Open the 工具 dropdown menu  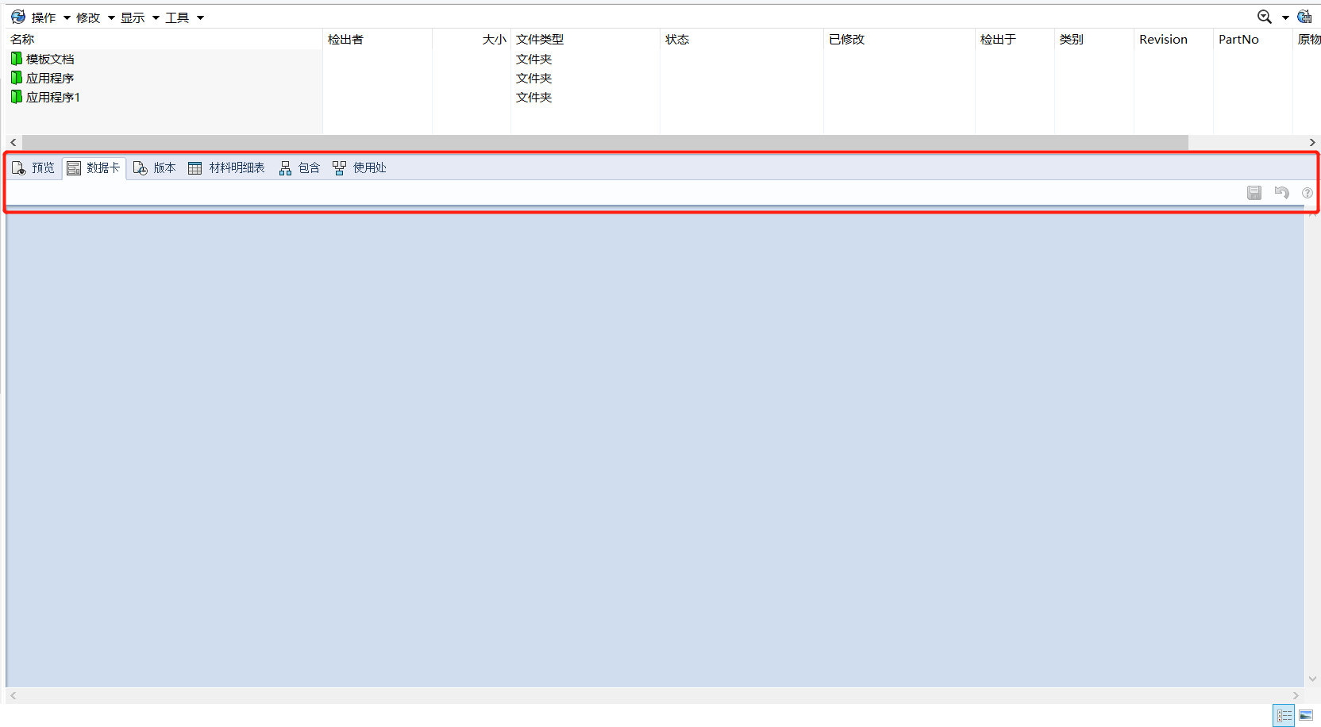pyautogui.click(x=184, y=17)
